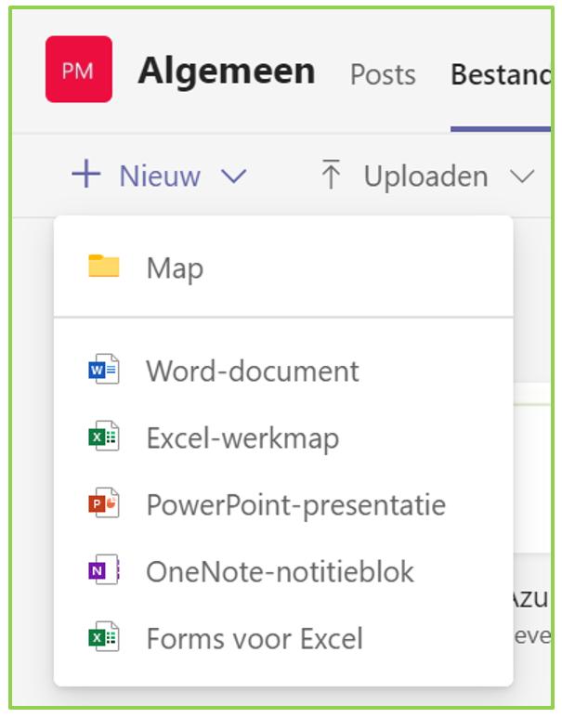Click the PowerPoint presentation icon
562x718 pixels.
(x=104, y=503)
